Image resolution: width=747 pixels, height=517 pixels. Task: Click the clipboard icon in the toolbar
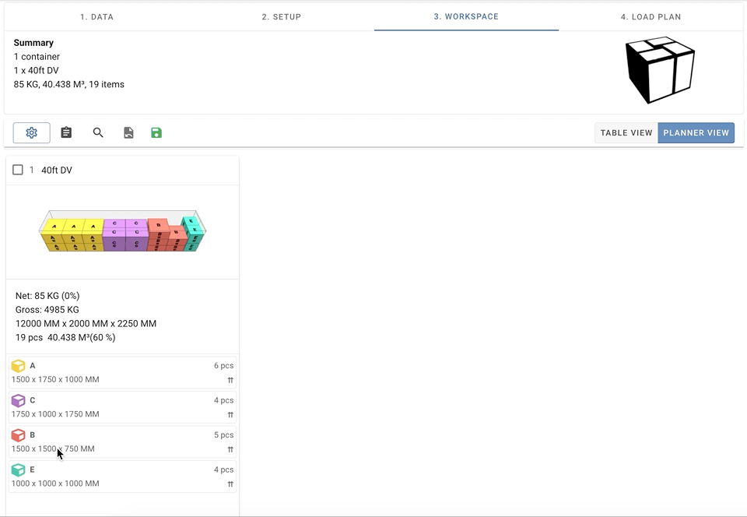66,133
